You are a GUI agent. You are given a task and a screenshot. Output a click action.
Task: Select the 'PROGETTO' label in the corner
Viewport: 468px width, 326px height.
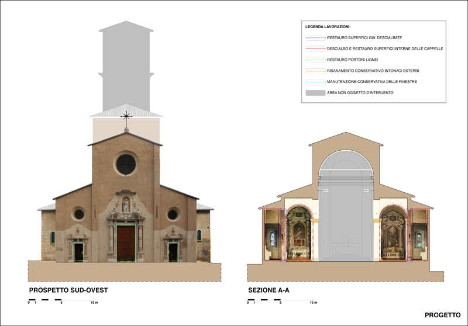tap(442, 315)
